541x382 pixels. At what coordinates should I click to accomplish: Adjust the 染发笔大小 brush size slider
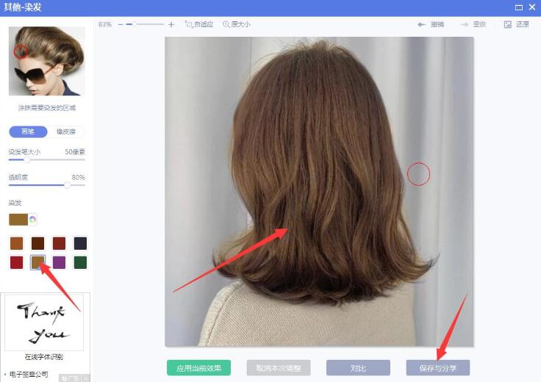[46, 160]
